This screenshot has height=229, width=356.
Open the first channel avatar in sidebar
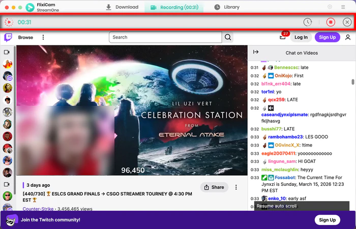click(8, 64)
